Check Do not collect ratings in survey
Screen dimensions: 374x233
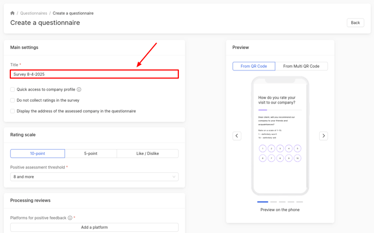pos(13,100)
